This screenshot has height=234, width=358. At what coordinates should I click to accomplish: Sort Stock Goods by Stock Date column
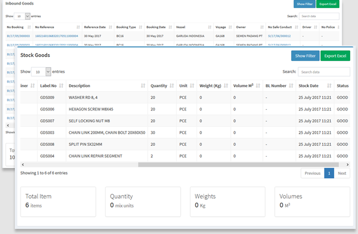point(315,86)
